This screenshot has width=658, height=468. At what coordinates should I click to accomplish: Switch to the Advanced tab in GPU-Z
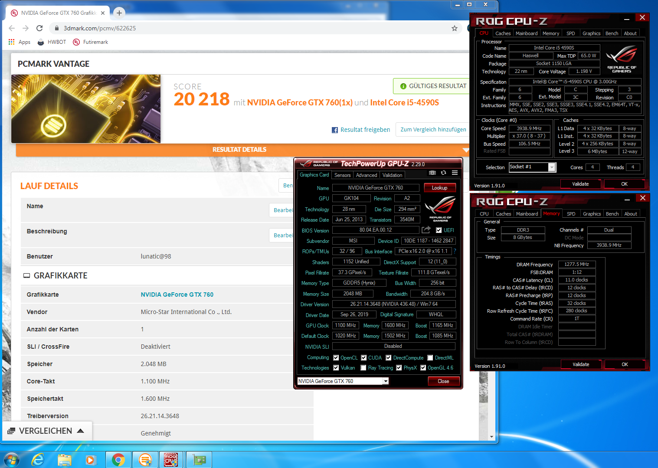[x=367, y=175]
